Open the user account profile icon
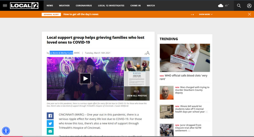254x137 pixels. 249,6
